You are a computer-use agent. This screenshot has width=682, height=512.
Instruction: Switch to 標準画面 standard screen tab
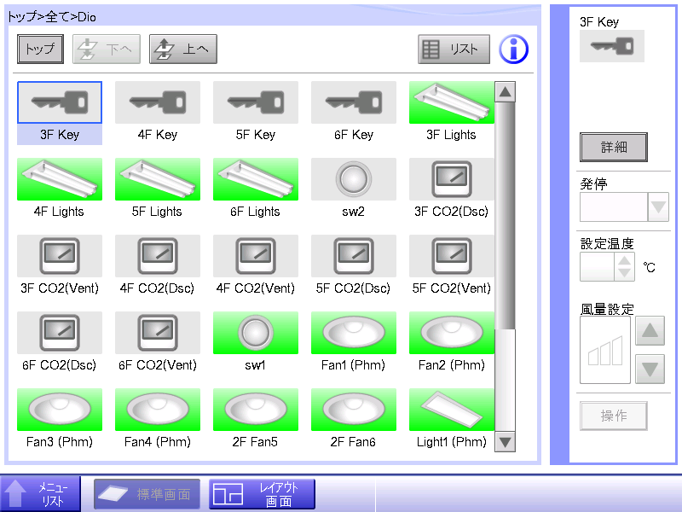[147, 494]
